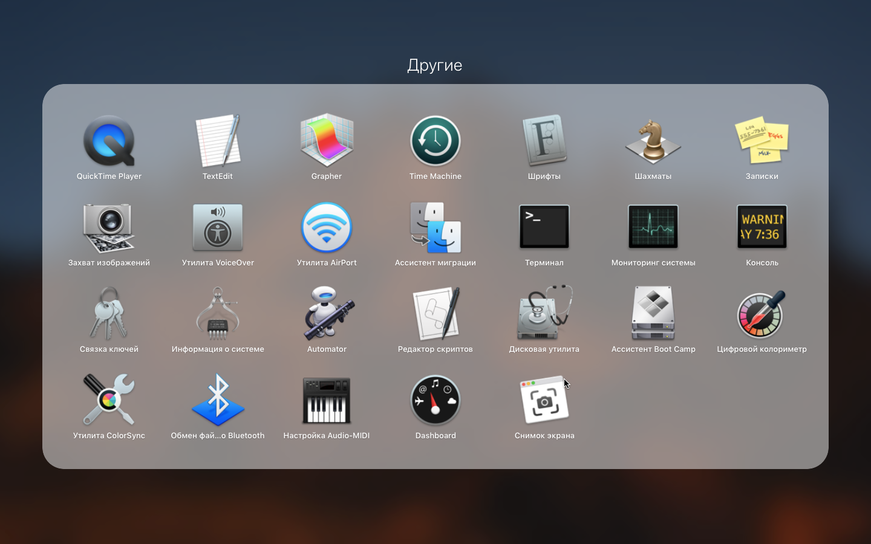Launch Захват изображений camera icon

point(109,227)
